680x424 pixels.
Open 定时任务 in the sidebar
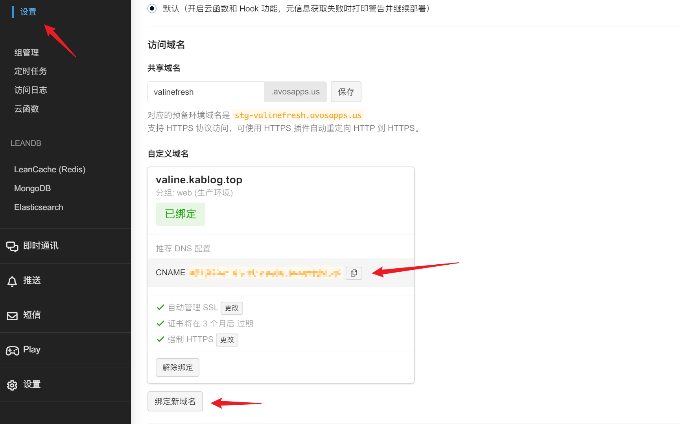[x=31, y=71]
